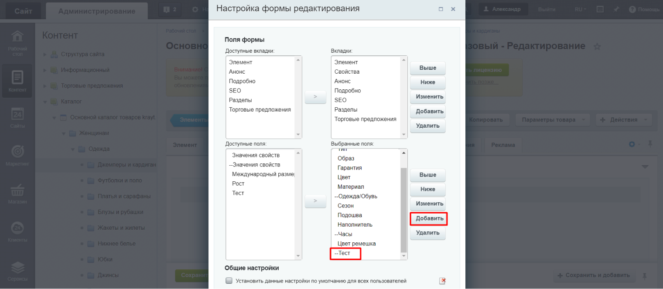Click the pin icon in the top bar

tap(615, 9)
